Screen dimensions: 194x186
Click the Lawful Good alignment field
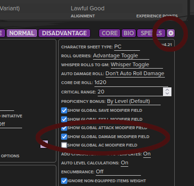pyautogui.click(x=87, y=8)
